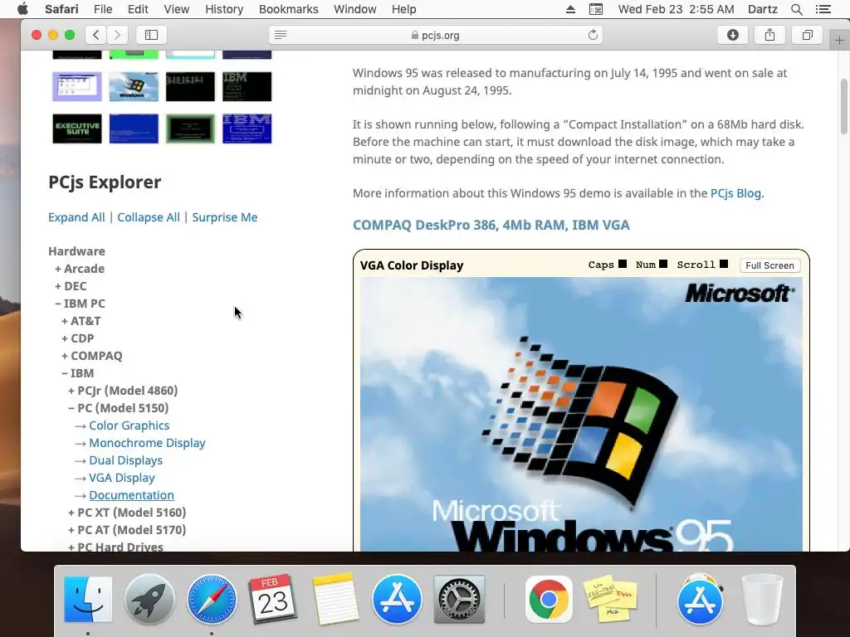Open Documentation link under PC 5150
This screenshot has height=637, width=850.
coord(132,495)
